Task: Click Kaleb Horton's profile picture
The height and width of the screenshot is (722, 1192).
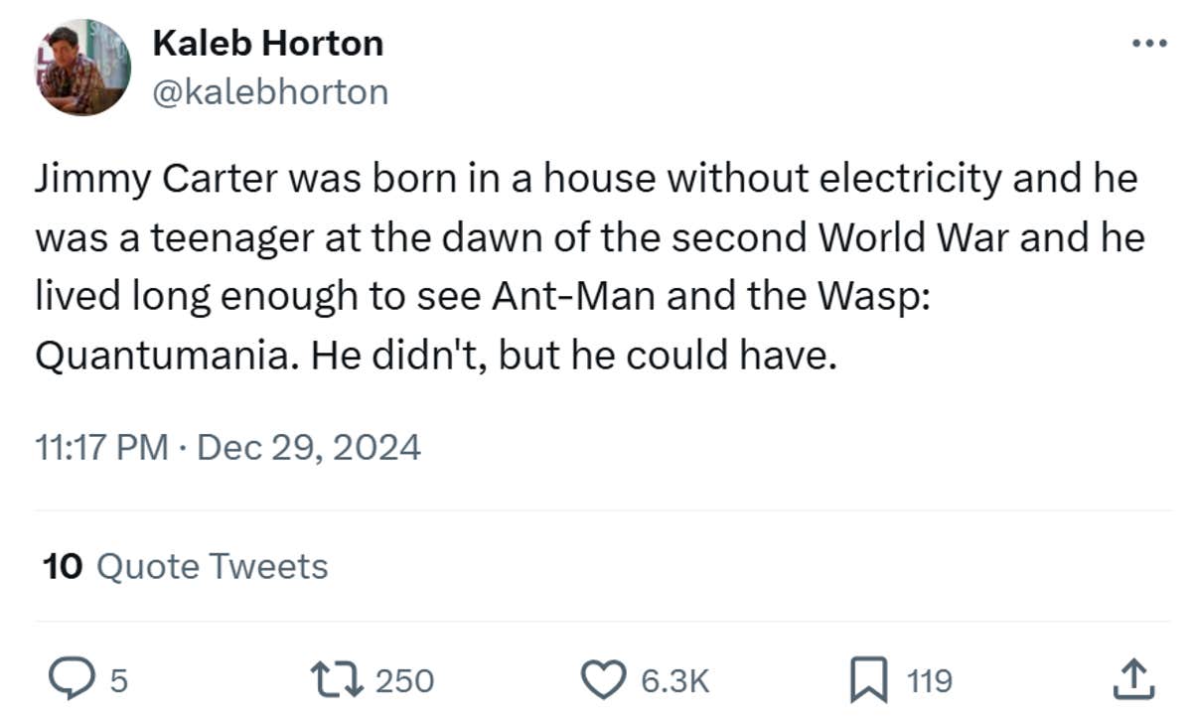Action: pos(81,66)
